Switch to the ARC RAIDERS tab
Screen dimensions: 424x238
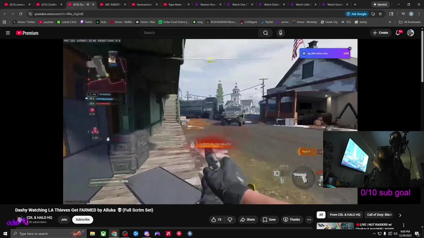pos(112,5)
